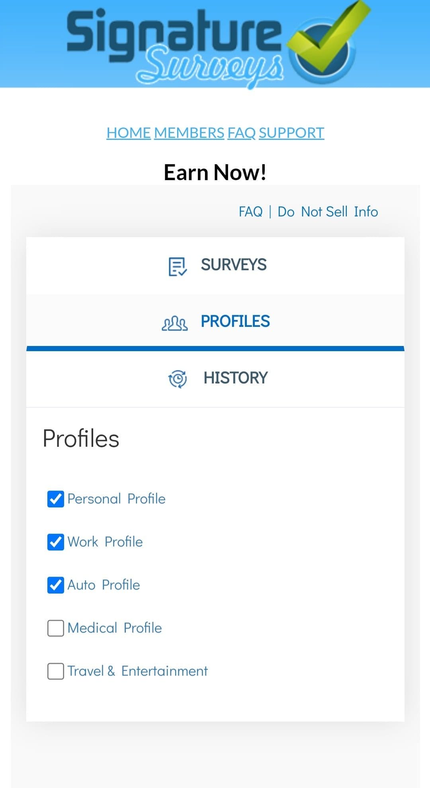Open the Do Not Sell Info link
Screen dimensions: 430x788
(328, 212)
